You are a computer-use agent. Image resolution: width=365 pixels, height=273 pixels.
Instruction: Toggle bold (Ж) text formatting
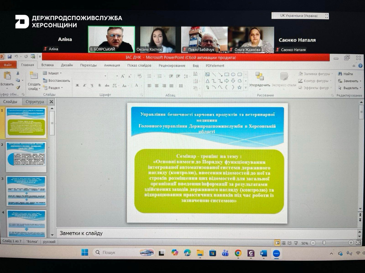[77, 86]
